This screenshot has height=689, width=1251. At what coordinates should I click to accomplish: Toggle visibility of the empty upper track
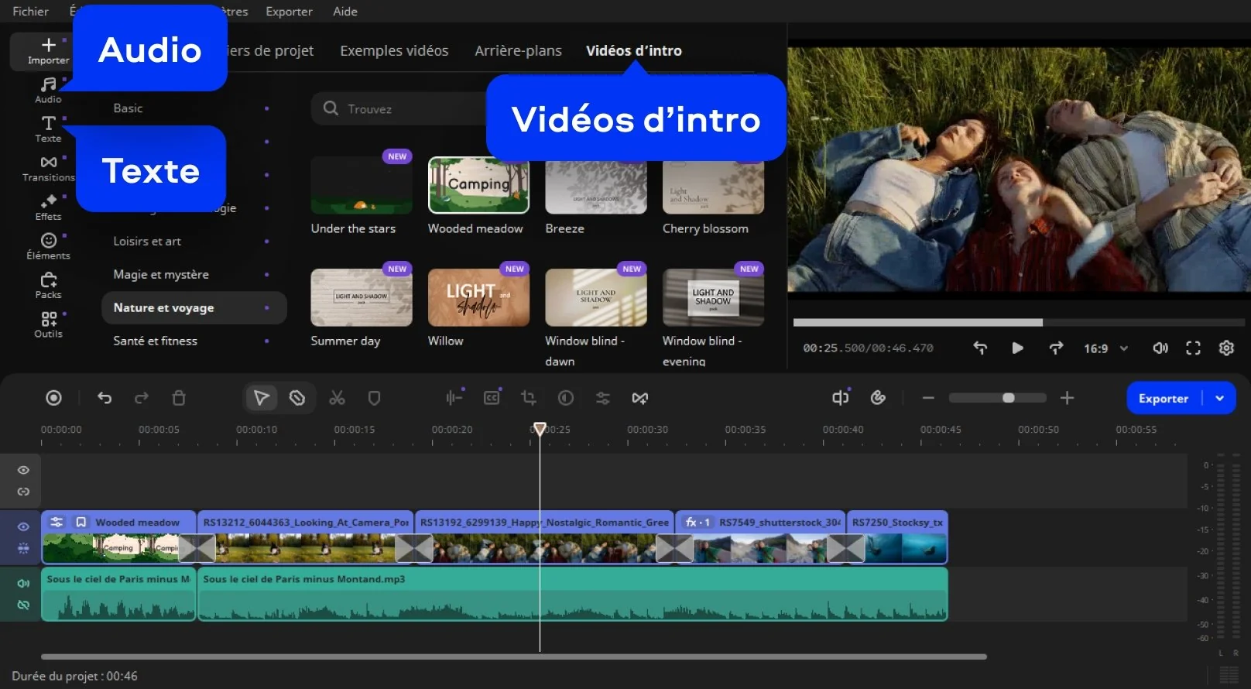pos(23,470)
